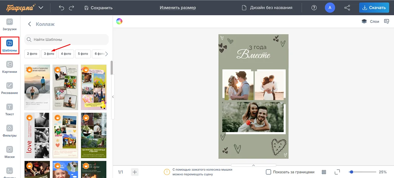Switch to the Фильтры sidebar tab
The height and width of the screenshot is (178, 394).
point(10,131)
